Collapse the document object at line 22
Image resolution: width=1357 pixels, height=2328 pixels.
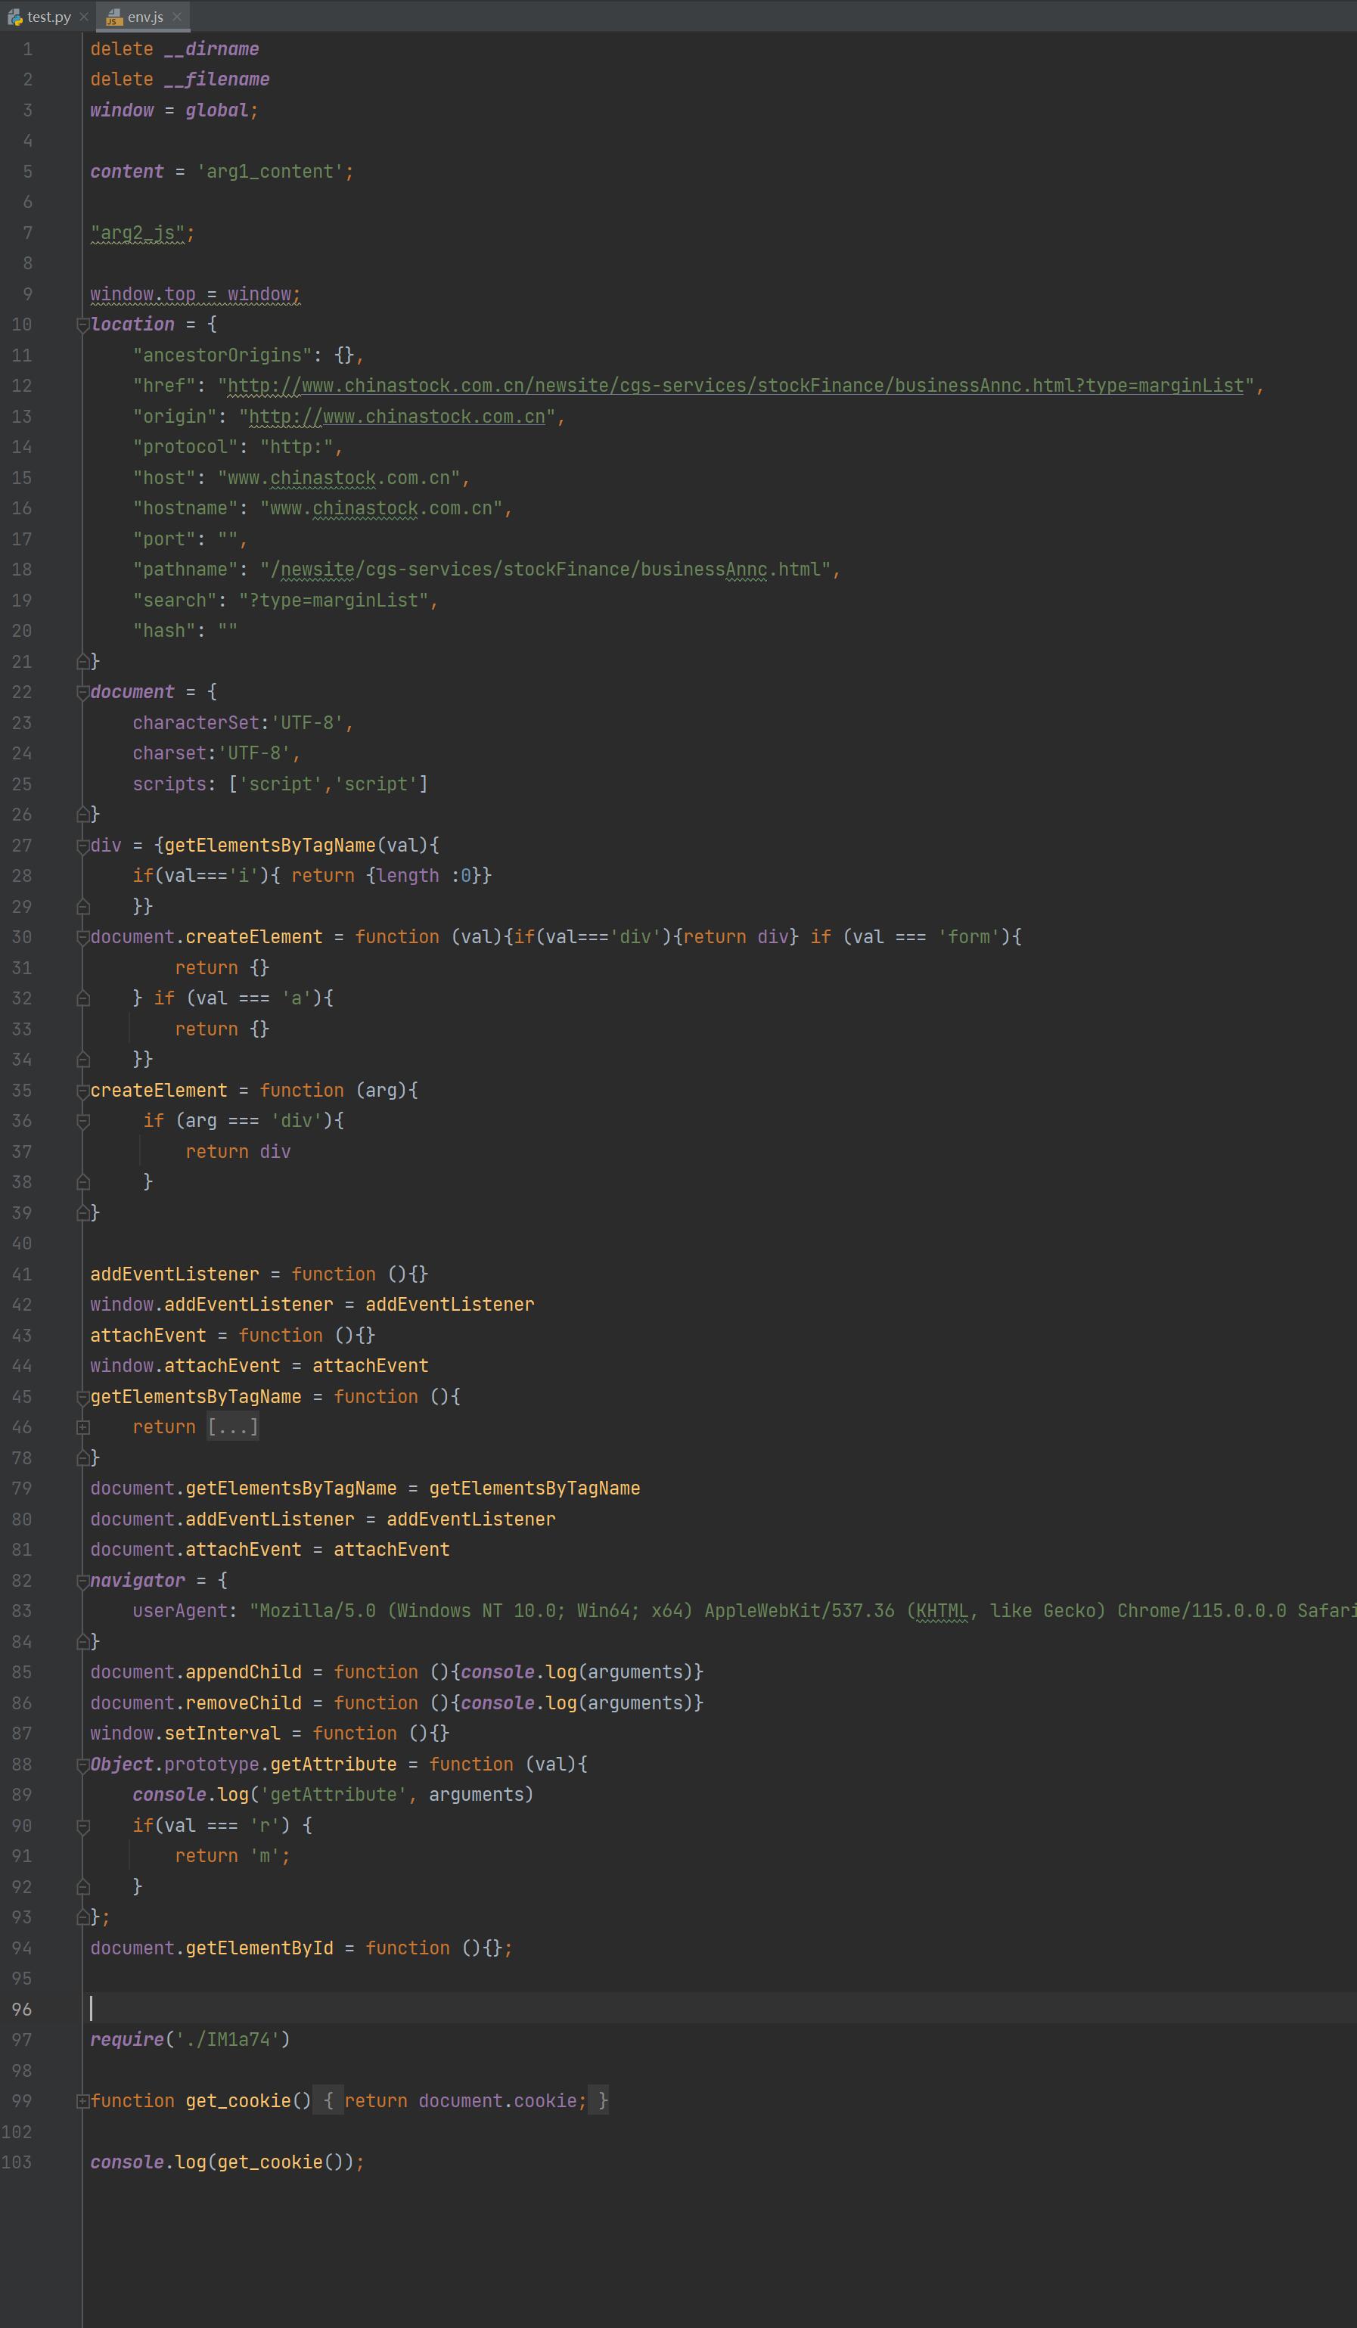pos(82,692)
